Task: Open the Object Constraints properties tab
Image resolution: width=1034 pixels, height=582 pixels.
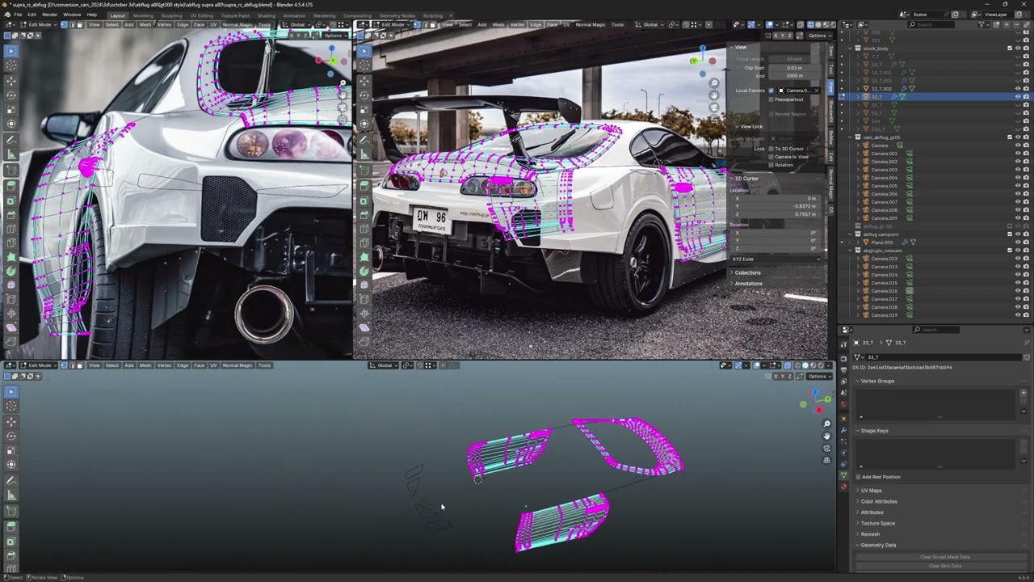Action: (843, 464)
